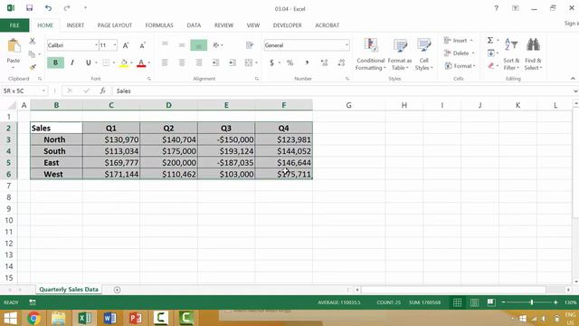579x326 pixels.
Task: Click the Fill down icon
Action: [490, 53]
